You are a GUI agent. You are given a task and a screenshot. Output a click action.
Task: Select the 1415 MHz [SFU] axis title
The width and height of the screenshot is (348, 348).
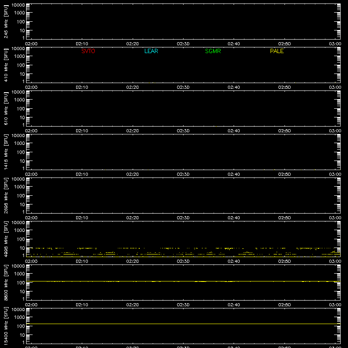(x=6, y=152)
